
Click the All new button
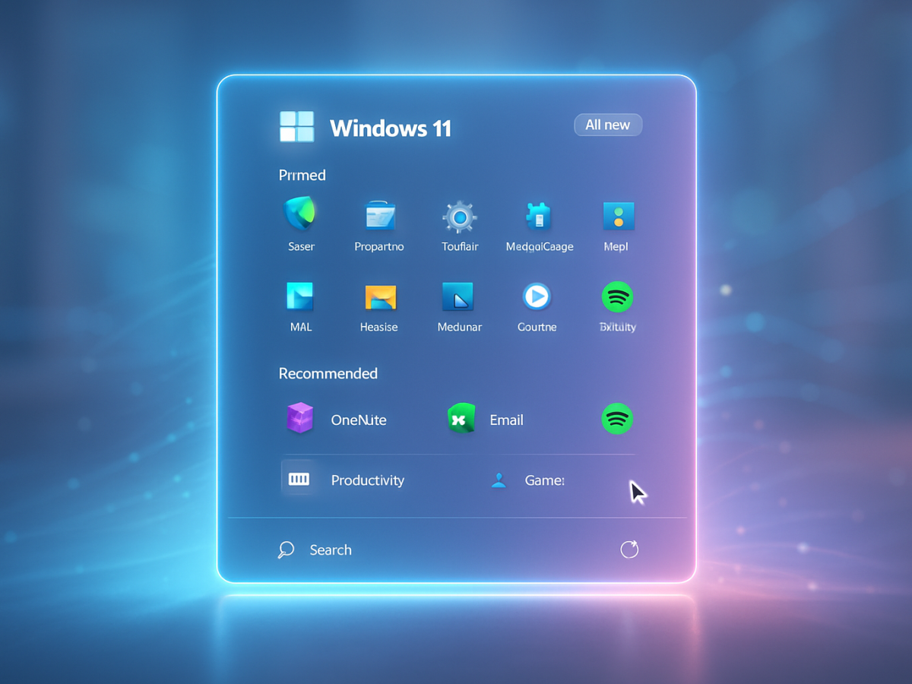click(608, 125)
